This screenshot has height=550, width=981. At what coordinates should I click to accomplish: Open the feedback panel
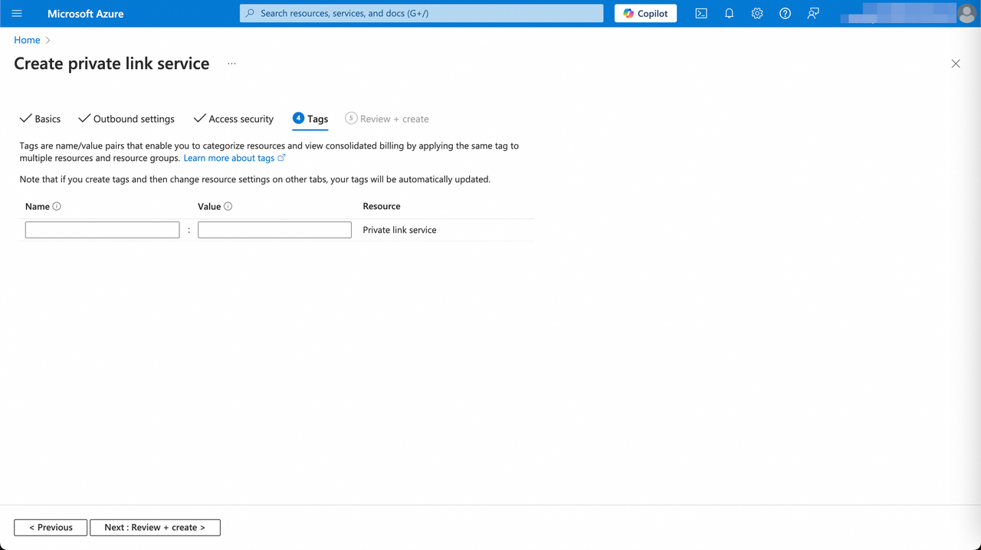tap(812, 13)
